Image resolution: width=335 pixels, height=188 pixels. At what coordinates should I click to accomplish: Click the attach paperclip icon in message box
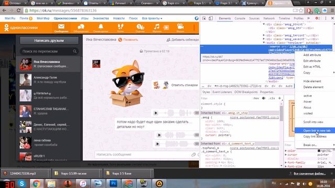tap(193, 155)
